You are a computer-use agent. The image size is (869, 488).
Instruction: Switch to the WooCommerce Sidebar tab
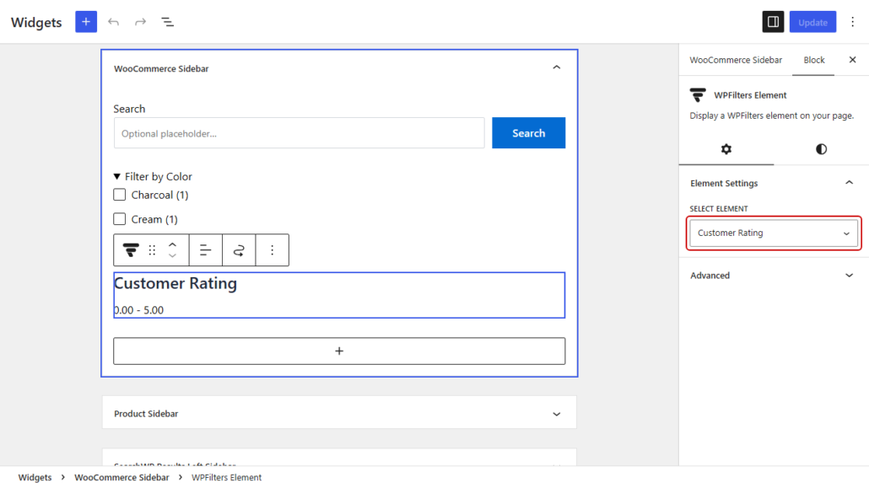point(736,60)
